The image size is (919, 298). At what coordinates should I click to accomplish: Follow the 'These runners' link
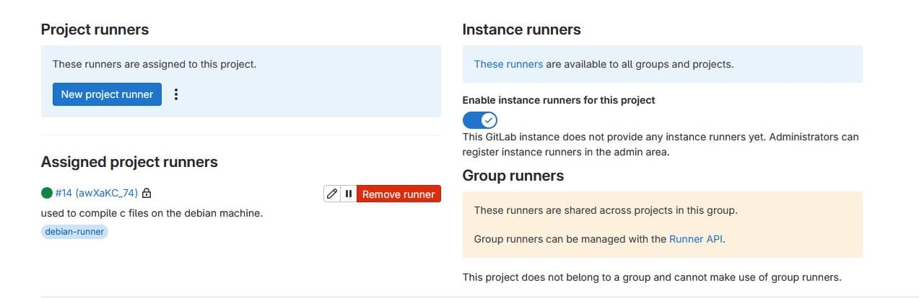click(508, 64)
